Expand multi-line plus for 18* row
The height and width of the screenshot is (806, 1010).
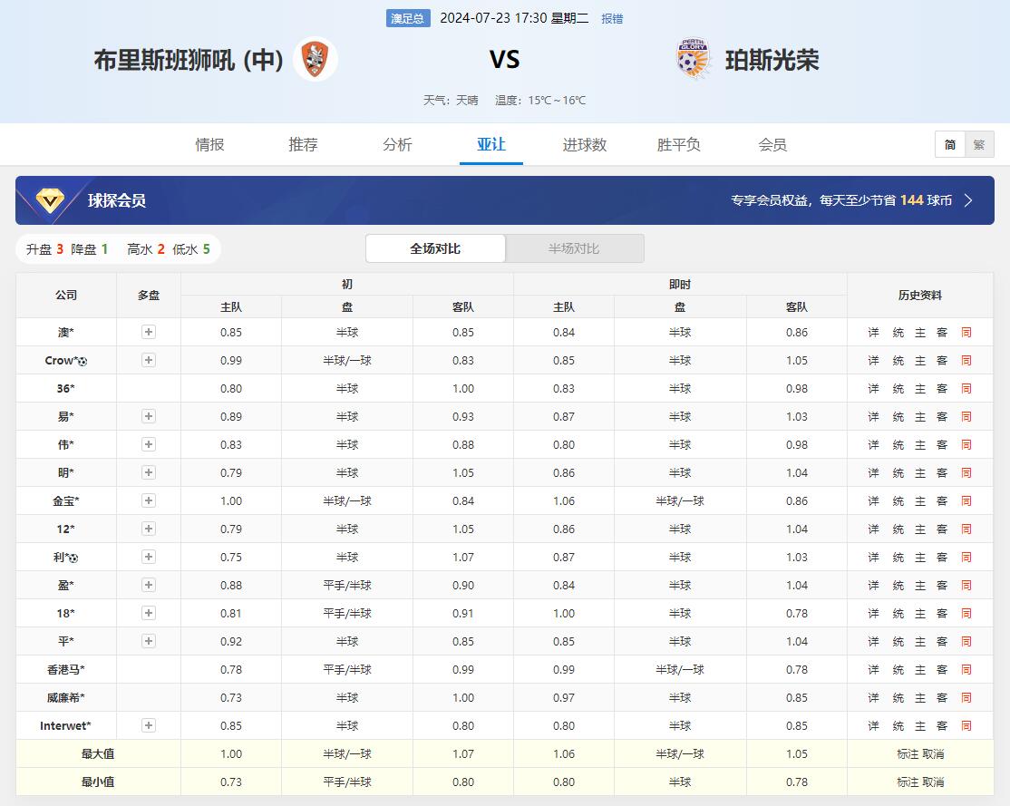point(149,614)
